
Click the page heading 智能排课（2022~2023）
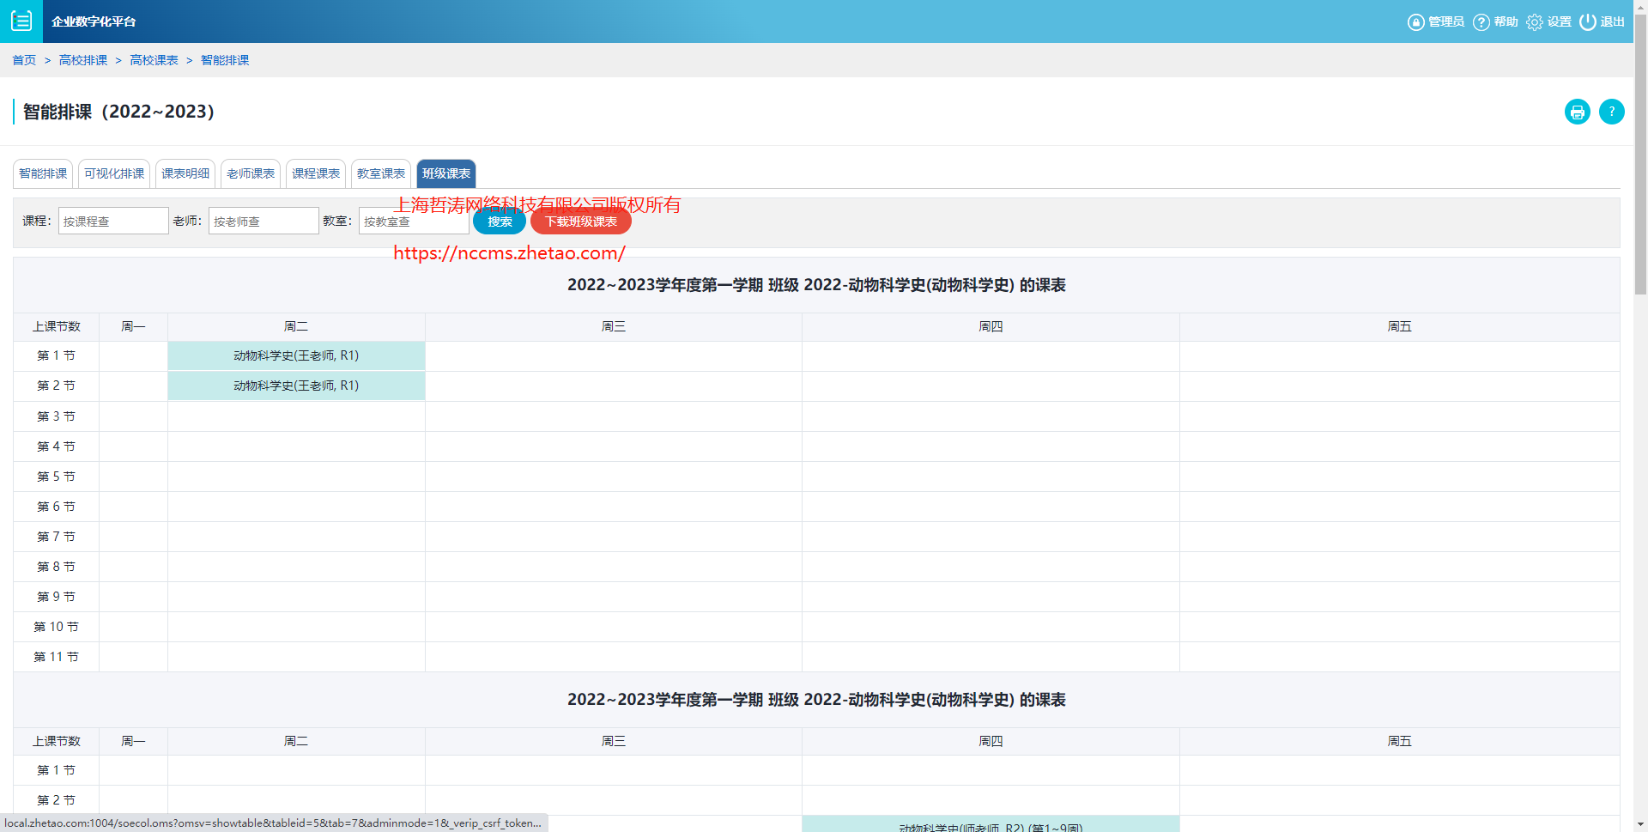click(x=118, y=112)
